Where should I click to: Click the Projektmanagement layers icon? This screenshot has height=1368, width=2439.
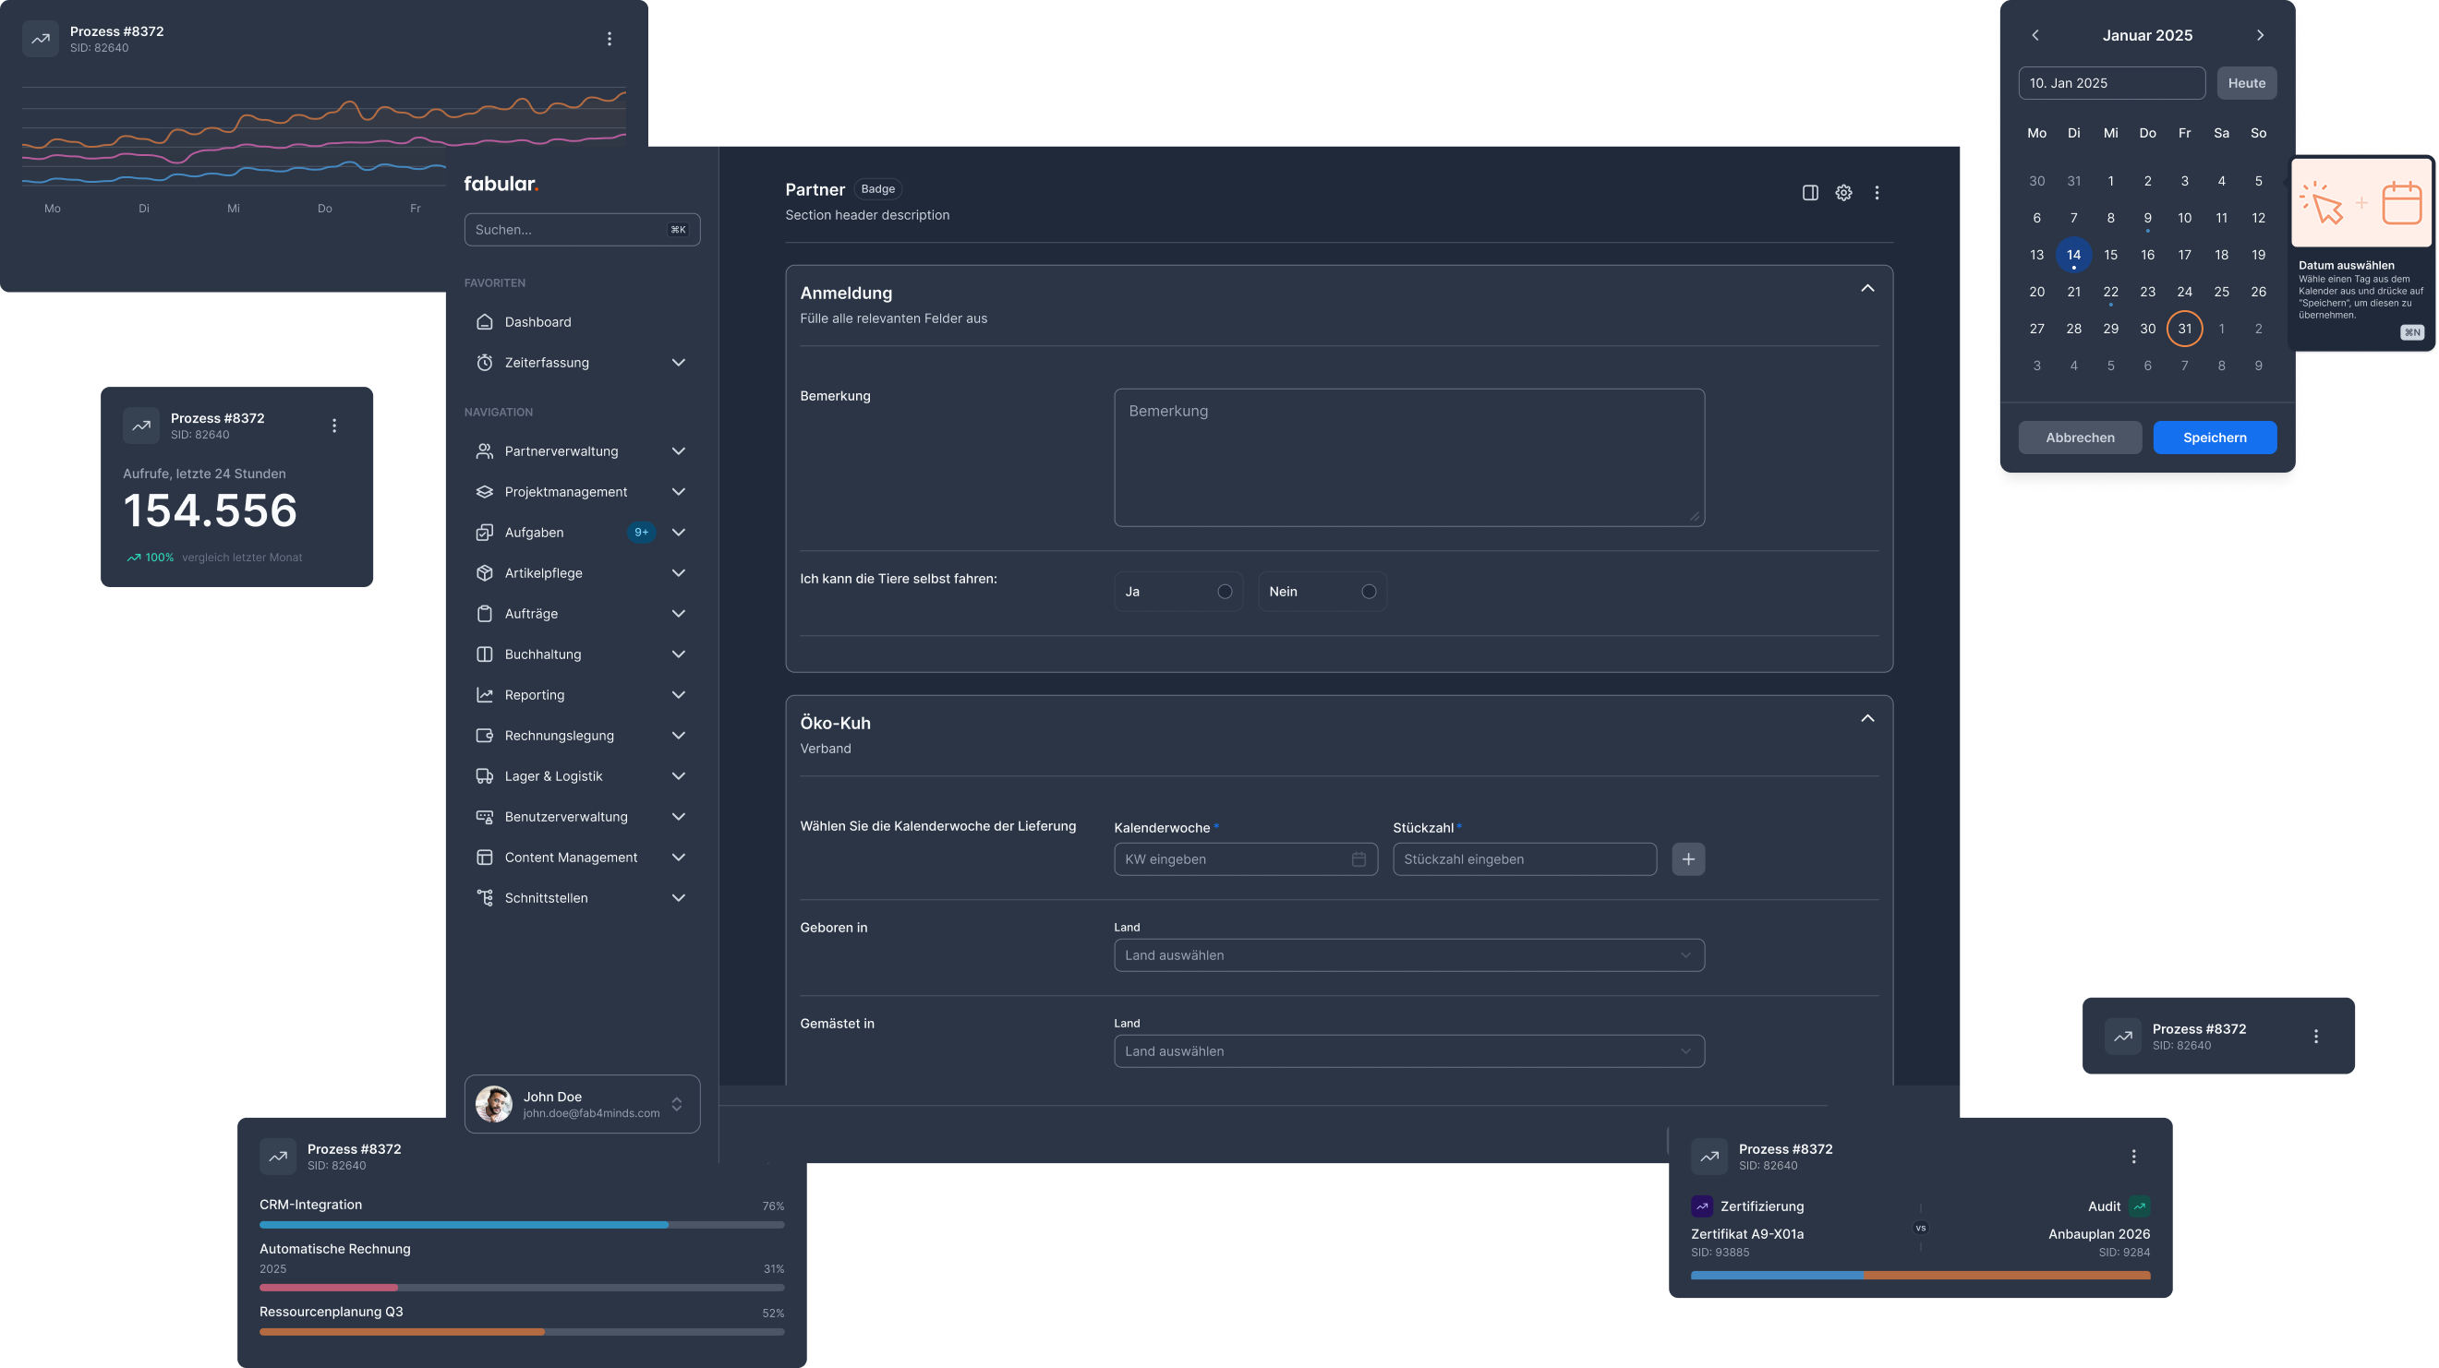point(484,492)
